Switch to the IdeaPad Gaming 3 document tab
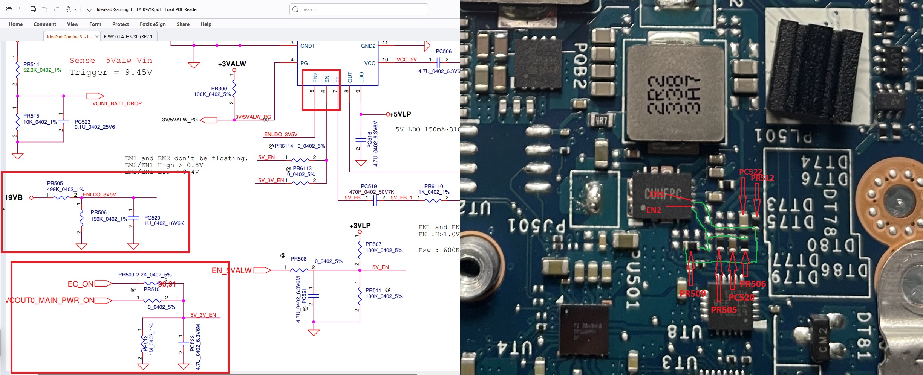Image resolution: width=923 pixels, height=375 pixels. pyautogui.click(x=69, y=36)
